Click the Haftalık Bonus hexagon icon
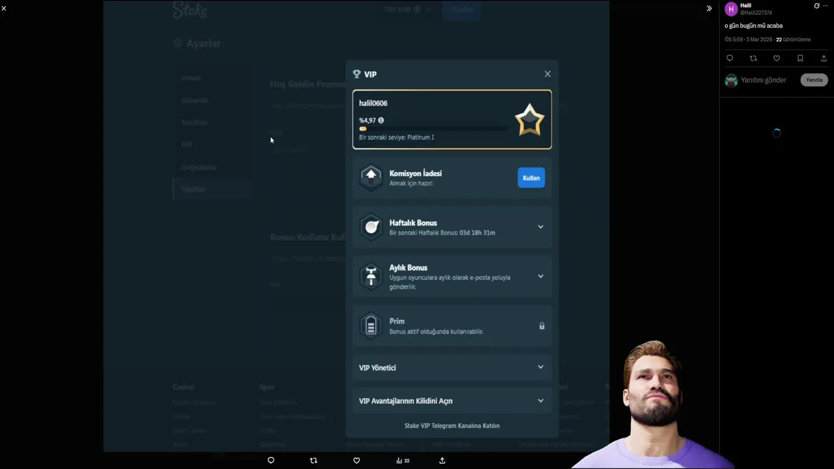Viewport: 834px width, 469px height. tap(371, 227)
